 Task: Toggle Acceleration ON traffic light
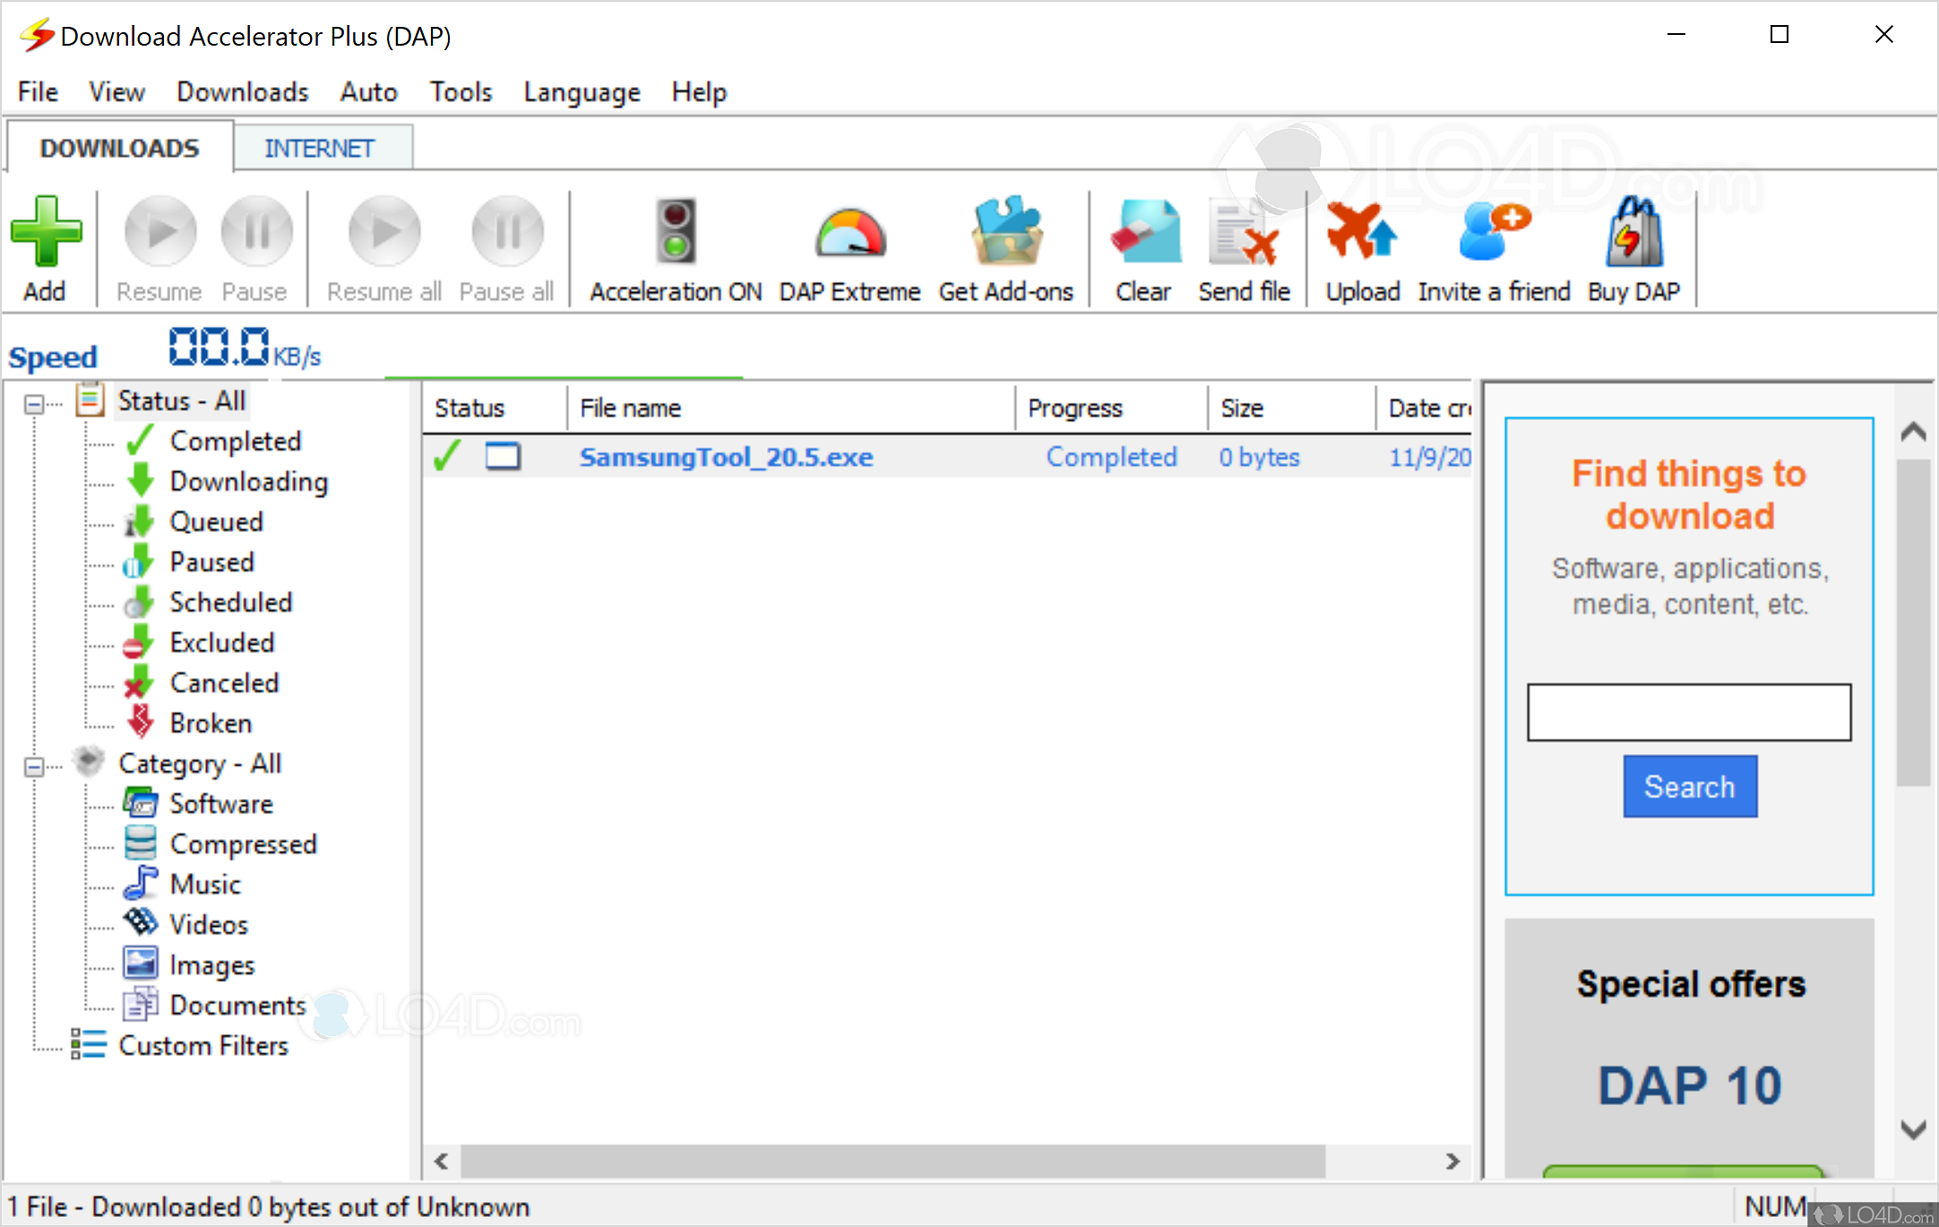pyautogui.click(x=676, y=233)
